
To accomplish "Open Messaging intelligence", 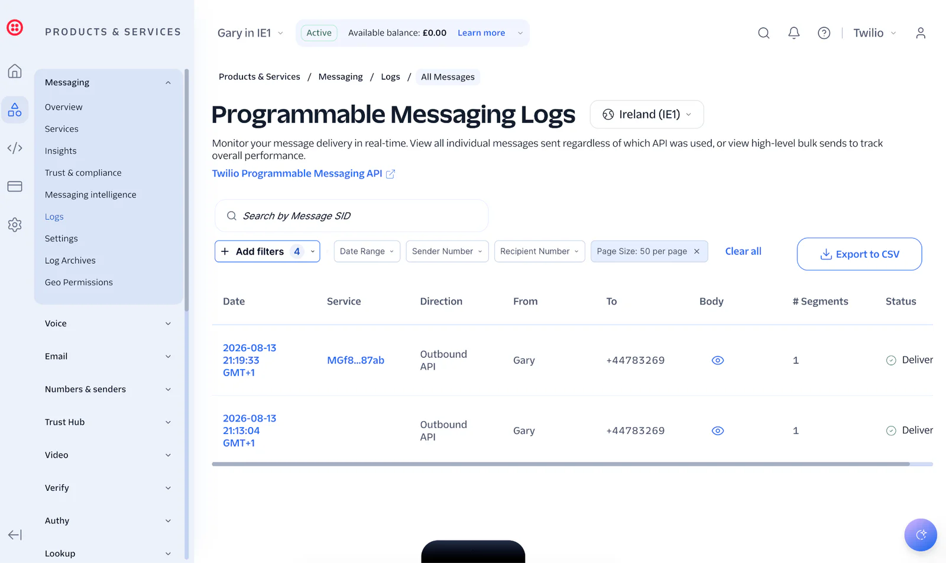I will (90, 195).
